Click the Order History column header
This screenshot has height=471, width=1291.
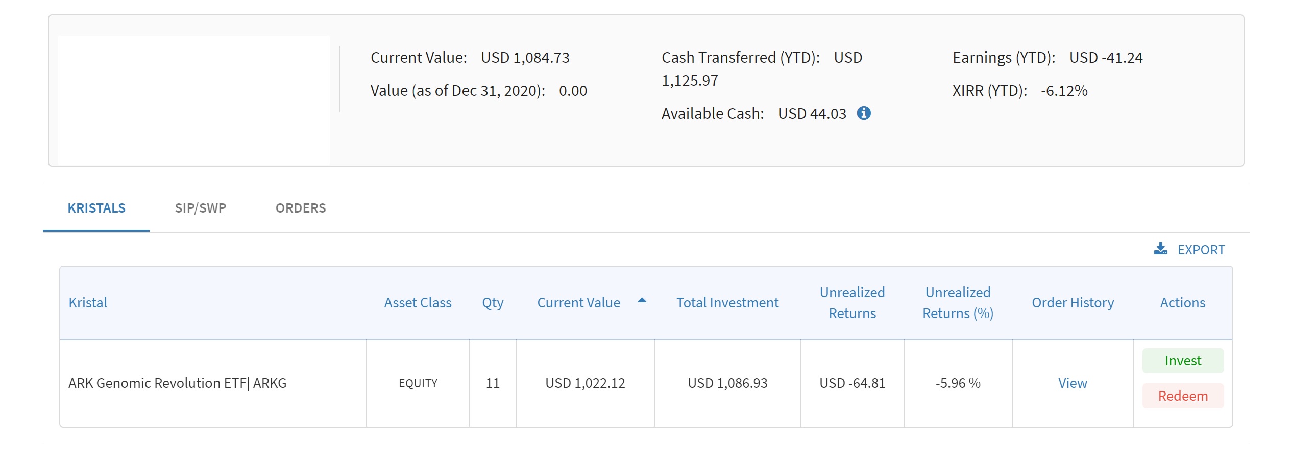1073,303
